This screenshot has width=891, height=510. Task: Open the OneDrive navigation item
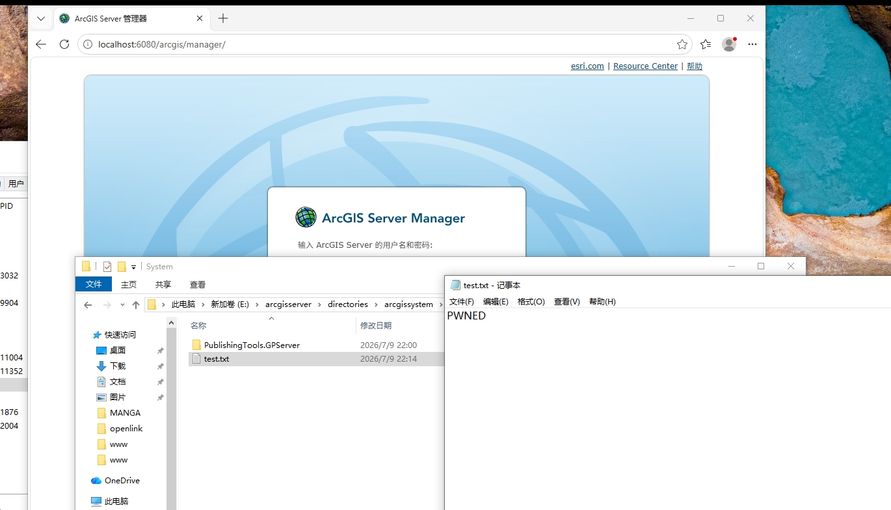[x=122, y=481]
